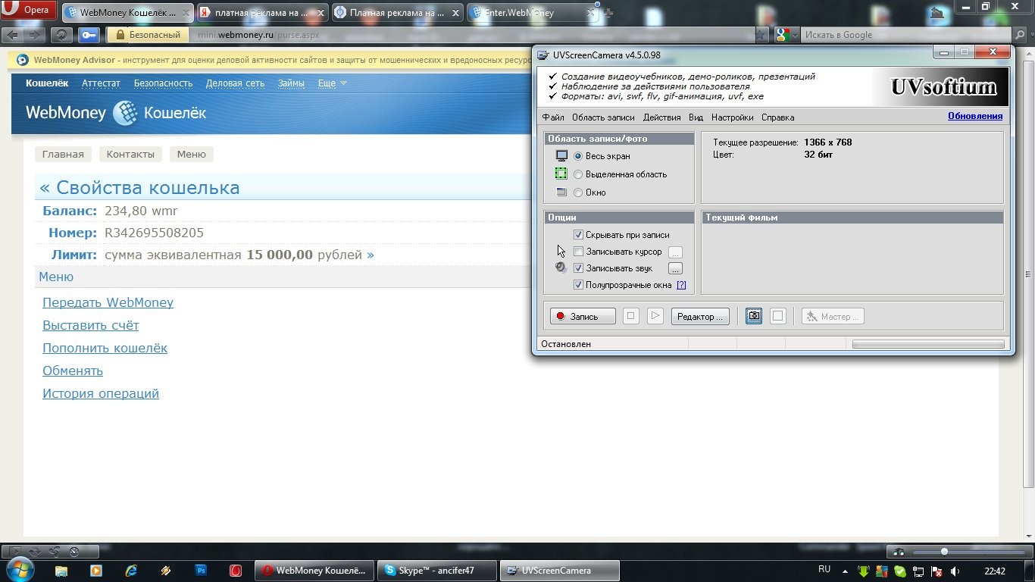This screenshot has height=582, width=1035.
Task: Switch to Skype window on the taskbar
Action: 437,571
